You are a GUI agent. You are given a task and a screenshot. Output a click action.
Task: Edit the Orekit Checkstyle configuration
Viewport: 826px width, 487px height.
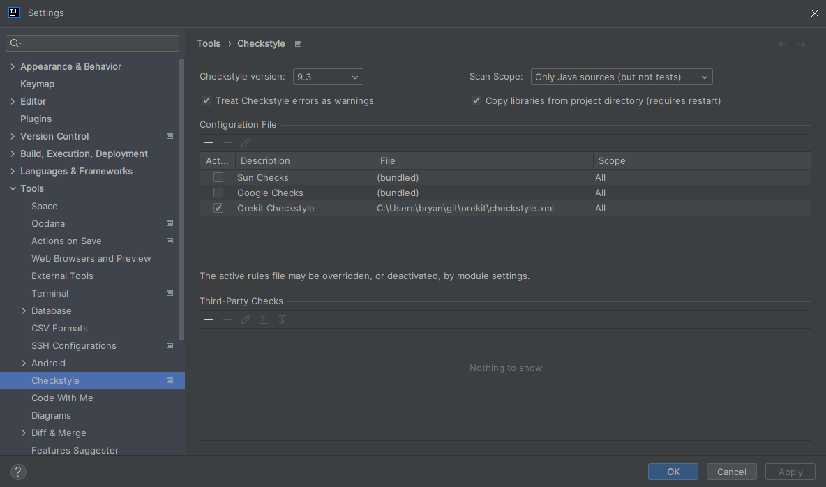tap(245, 142)
